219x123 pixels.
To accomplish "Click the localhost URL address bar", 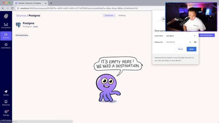I will point(79,8).
